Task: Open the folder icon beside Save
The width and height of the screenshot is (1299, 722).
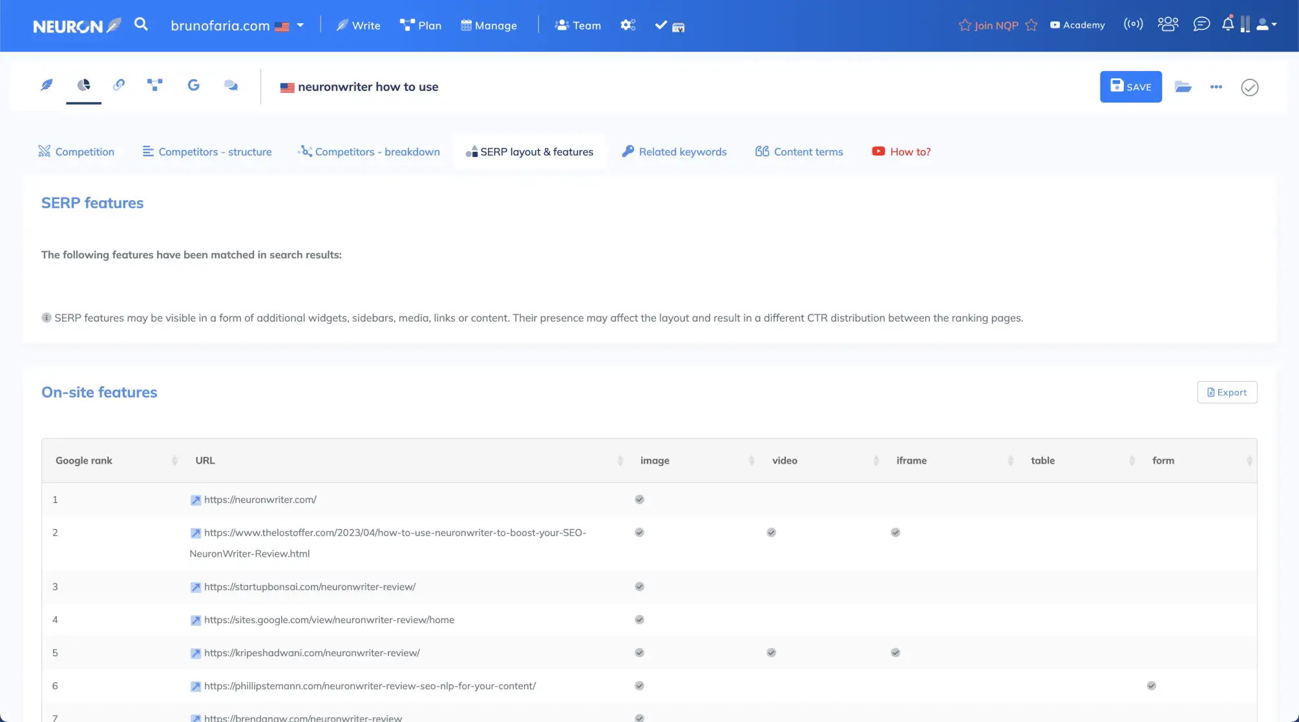Action: coord(1183,87)
